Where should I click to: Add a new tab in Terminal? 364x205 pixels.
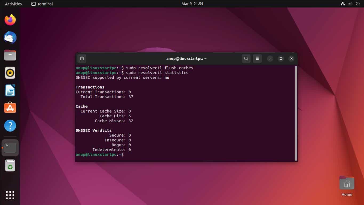coord(82,59)
